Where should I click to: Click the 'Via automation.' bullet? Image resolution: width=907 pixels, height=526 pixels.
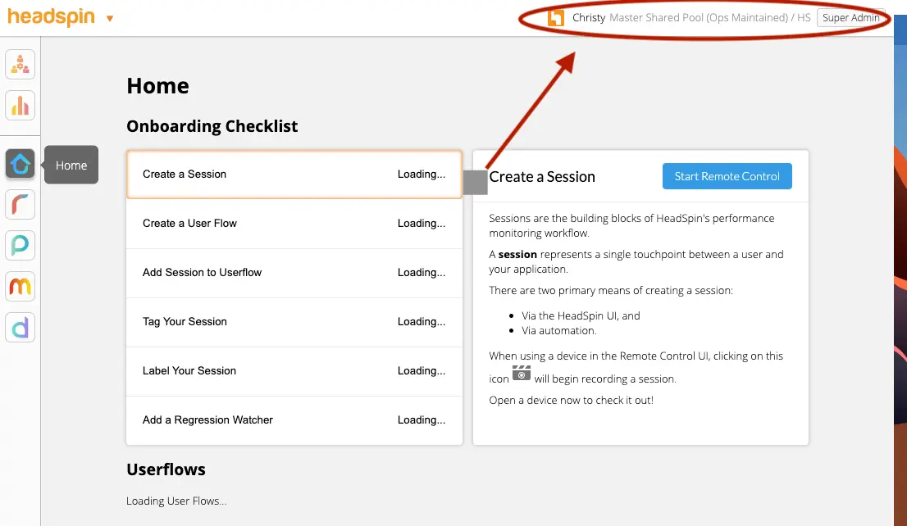(x=558, y=331)
